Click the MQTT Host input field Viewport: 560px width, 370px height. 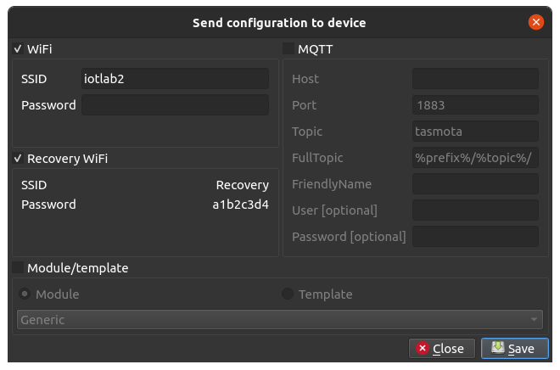[x=475, y=79]
